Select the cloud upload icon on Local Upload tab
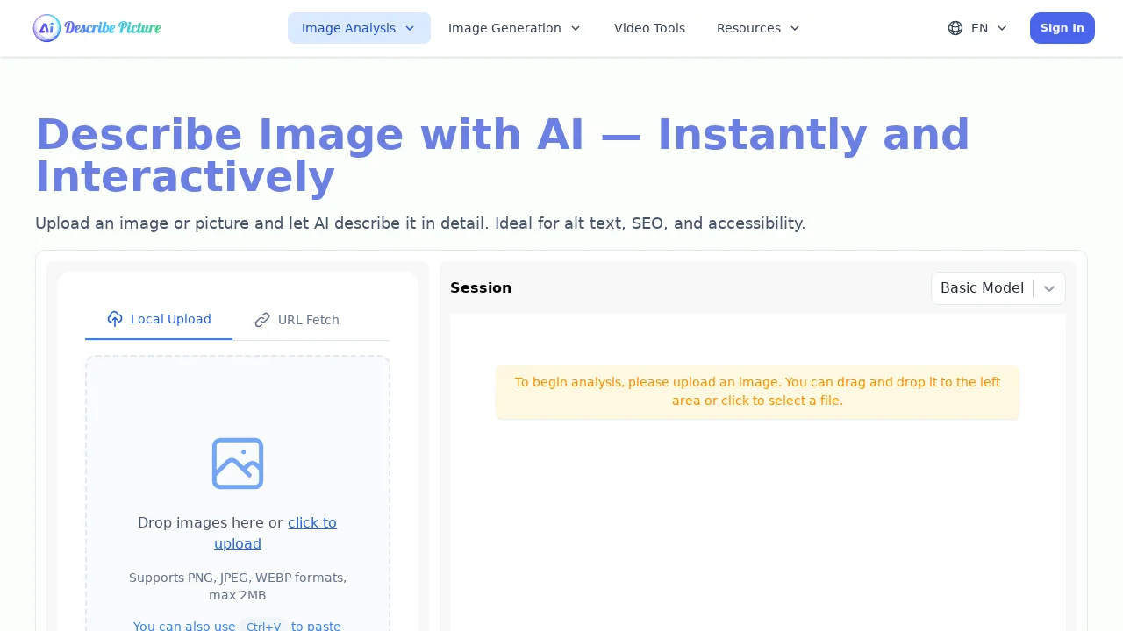 coord(115,319)
